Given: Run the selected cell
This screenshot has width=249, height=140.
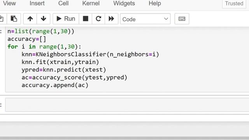Looking at the screenshot, I should [x=66, y=19].
